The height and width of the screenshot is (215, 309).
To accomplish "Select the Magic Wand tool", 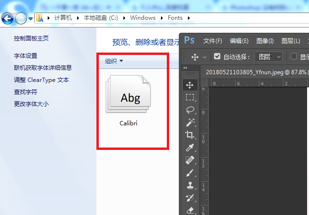I will pos(190,122).
